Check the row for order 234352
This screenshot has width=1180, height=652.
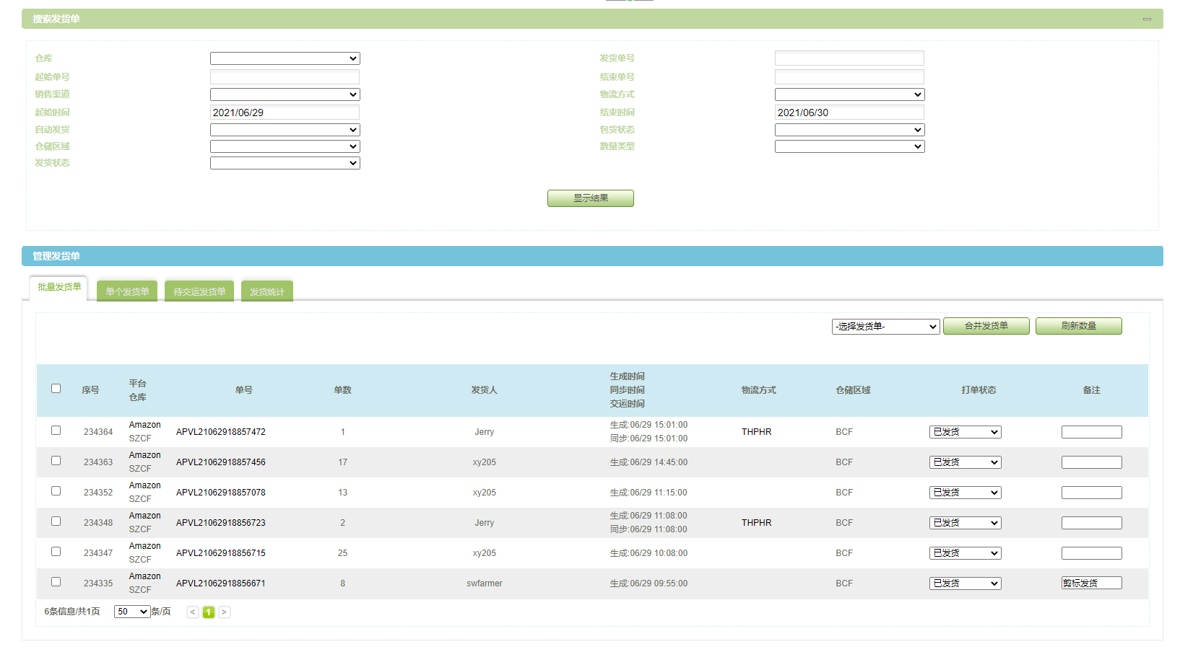(x=56, y=491)
